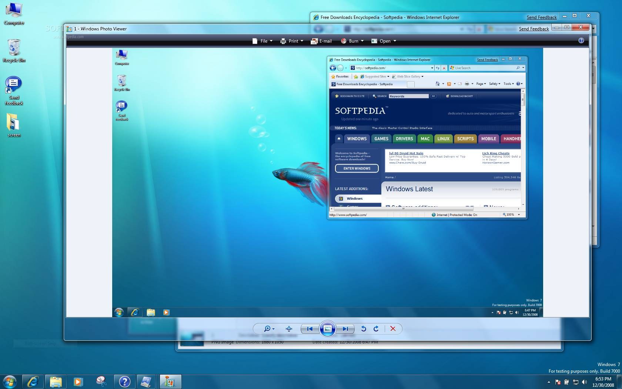Click the Personalization taskbar button
This screenshot has width=622, height=389.
[147, 382]
